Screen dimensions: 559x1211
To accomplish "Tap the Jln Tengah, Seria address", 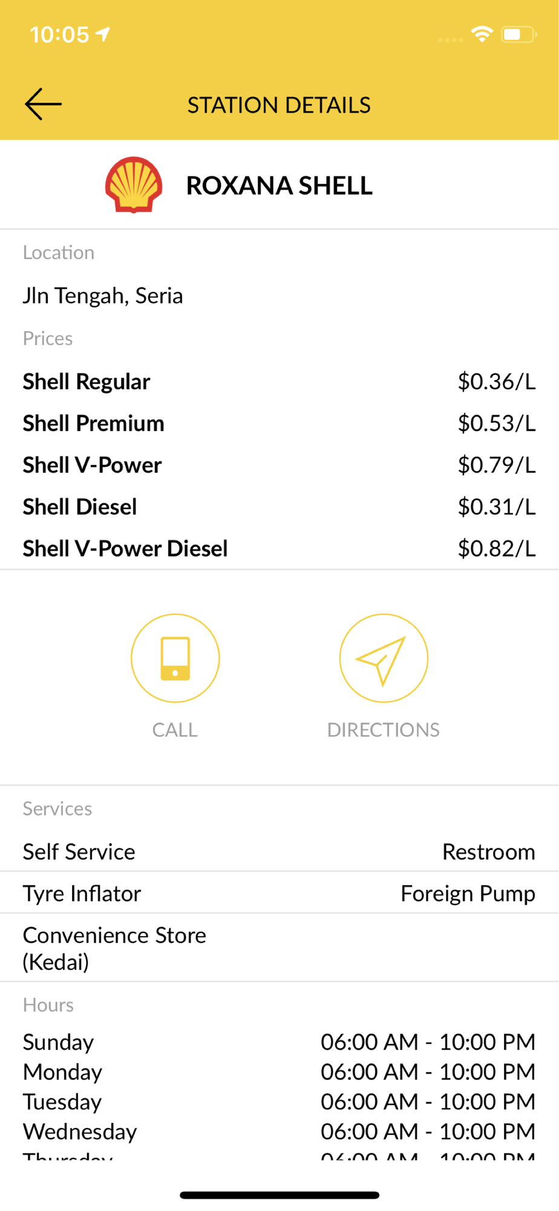I will 103,295.
